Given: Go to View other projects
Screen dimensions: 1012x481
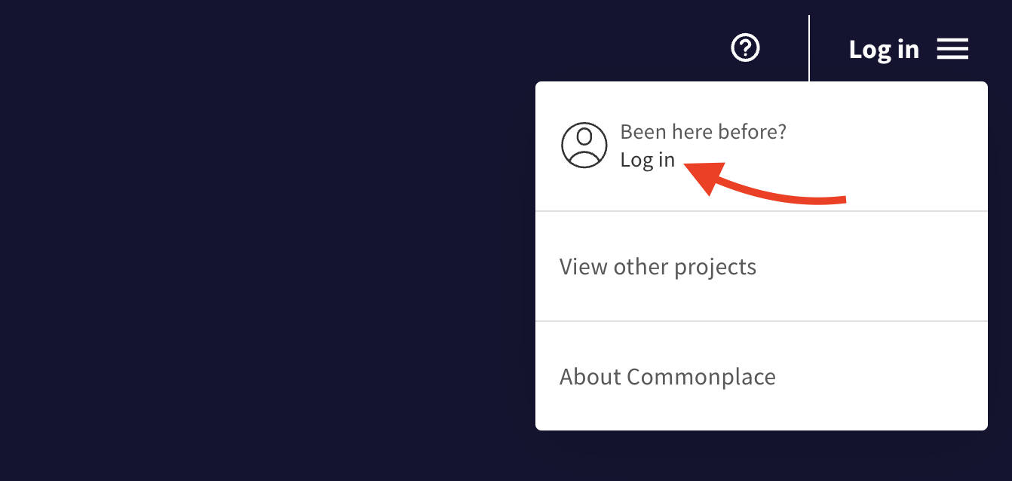Looking at the screenshot, I should point(658,267).
